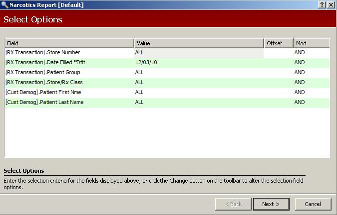The image size is (337, 215).
Task: Edit the Store Number value field
Action: coord(198,52)
